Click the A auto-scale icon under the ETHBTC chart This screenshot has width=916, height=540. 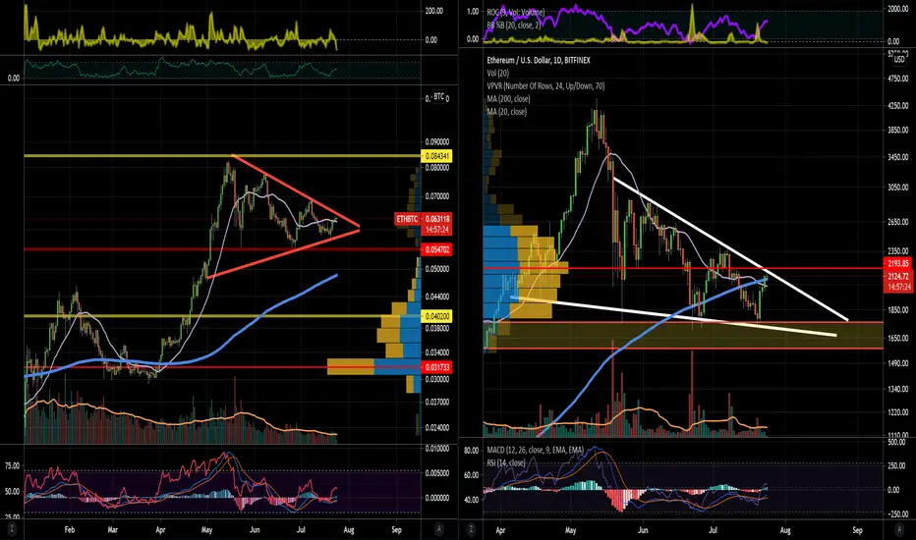(x=439, y=529)
